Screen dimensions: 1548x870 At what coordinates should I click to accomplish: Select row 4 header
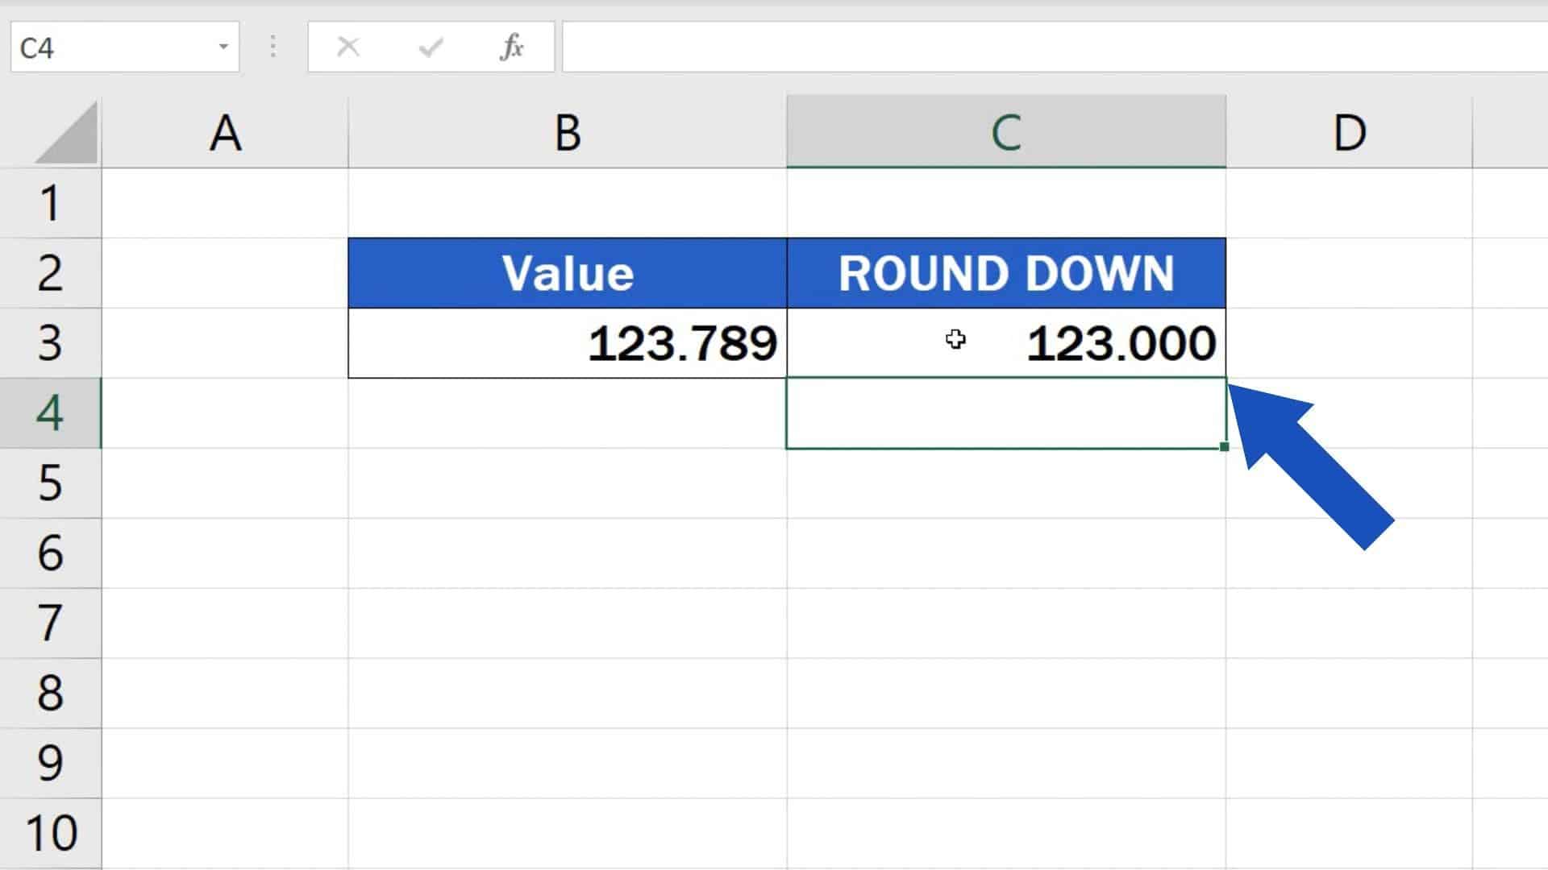click(51, 412)
